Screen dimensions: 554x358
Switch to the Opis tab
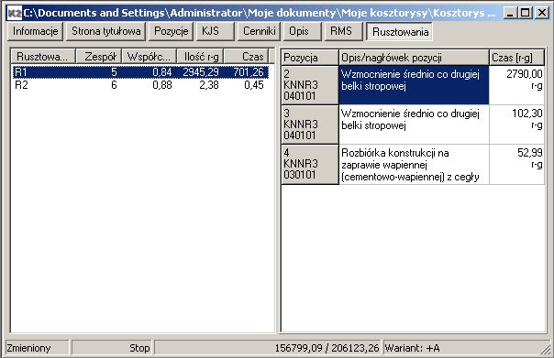pos(303,31)
